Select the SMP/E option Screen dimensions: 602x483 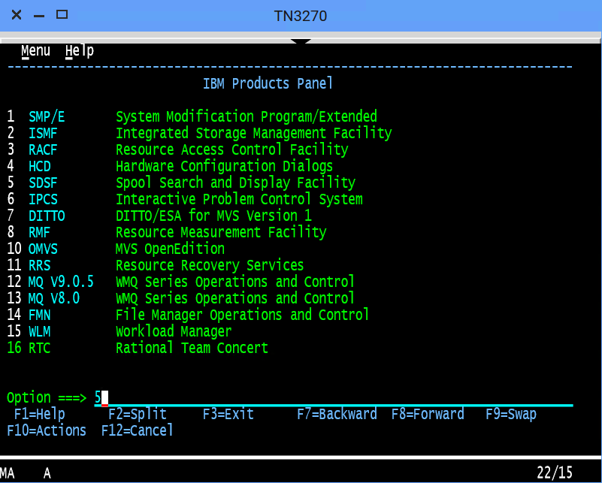[x=47, y=116]
